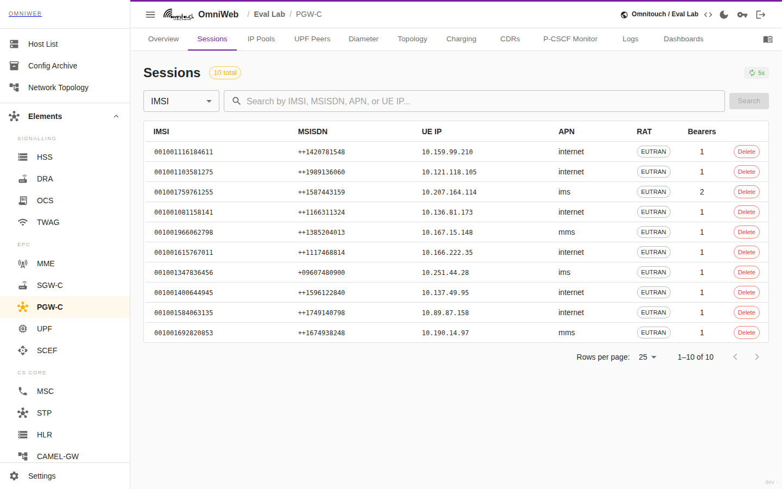
Task: Click the Search button
Action: pyautogui.click(x=749, y=101)
